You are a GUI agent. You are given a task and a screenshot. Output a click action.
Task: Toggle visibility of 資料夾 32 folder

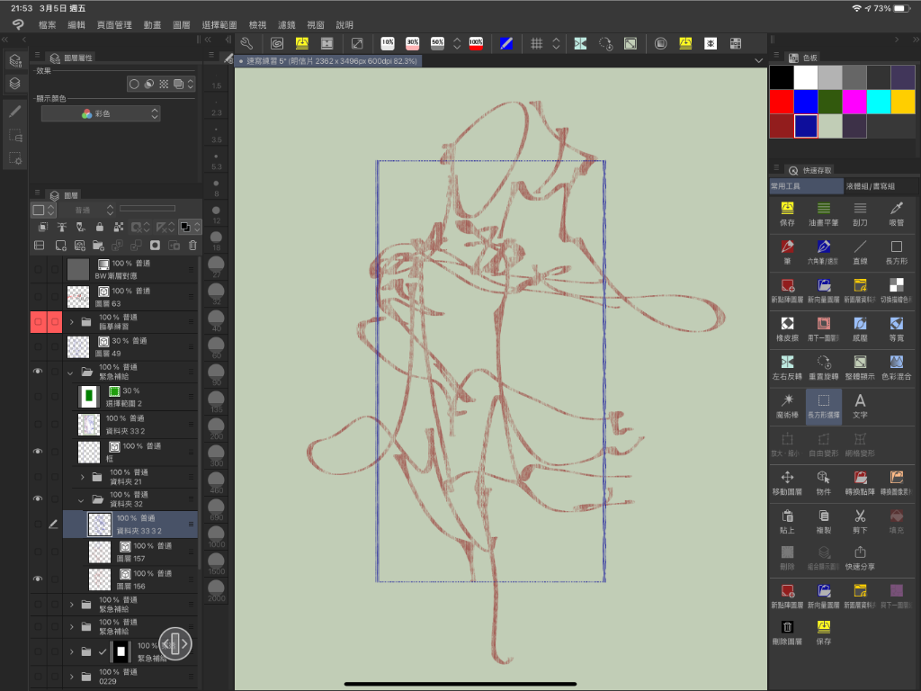click(x=38, y=498)
